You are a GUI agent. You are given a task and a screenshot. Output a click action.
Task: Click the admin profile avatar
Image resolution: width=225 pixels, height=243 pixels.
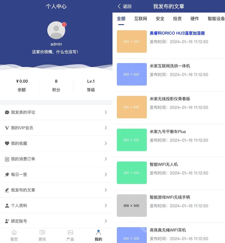point(56,30)
